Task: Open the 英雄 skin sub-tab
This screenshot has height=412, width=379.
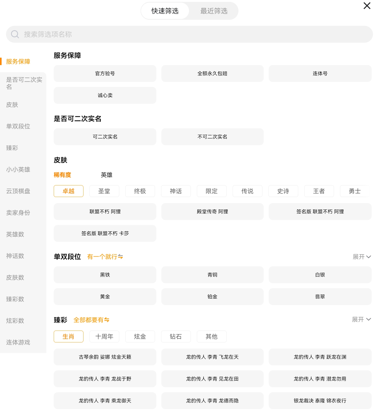Action: coord(107,175)
